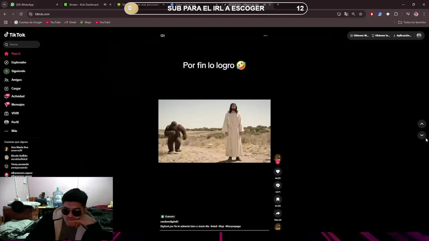This screenshot has height=241, width=429.
Task: Share the video using the arrow icon
Action: pos(278,213)
